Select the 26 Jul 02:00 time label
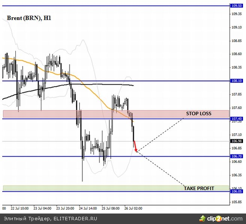246x224 pixels. tap(133, 208)
